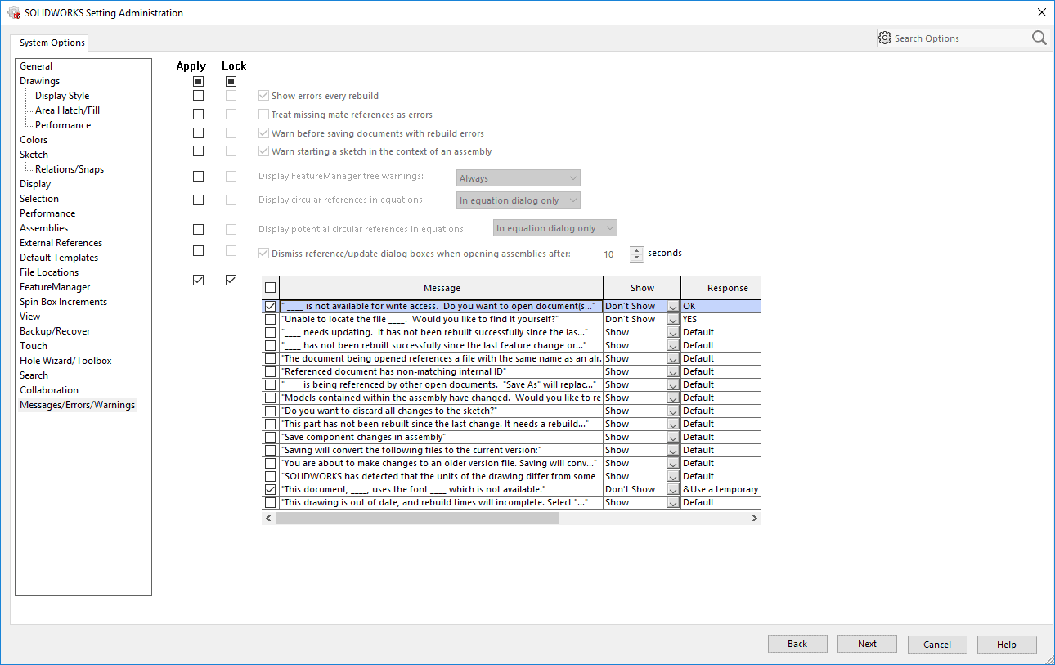Click the SOLIDWORKS title bar app icon
This screenshot has height=665, width=1055.
click(14, 12)
